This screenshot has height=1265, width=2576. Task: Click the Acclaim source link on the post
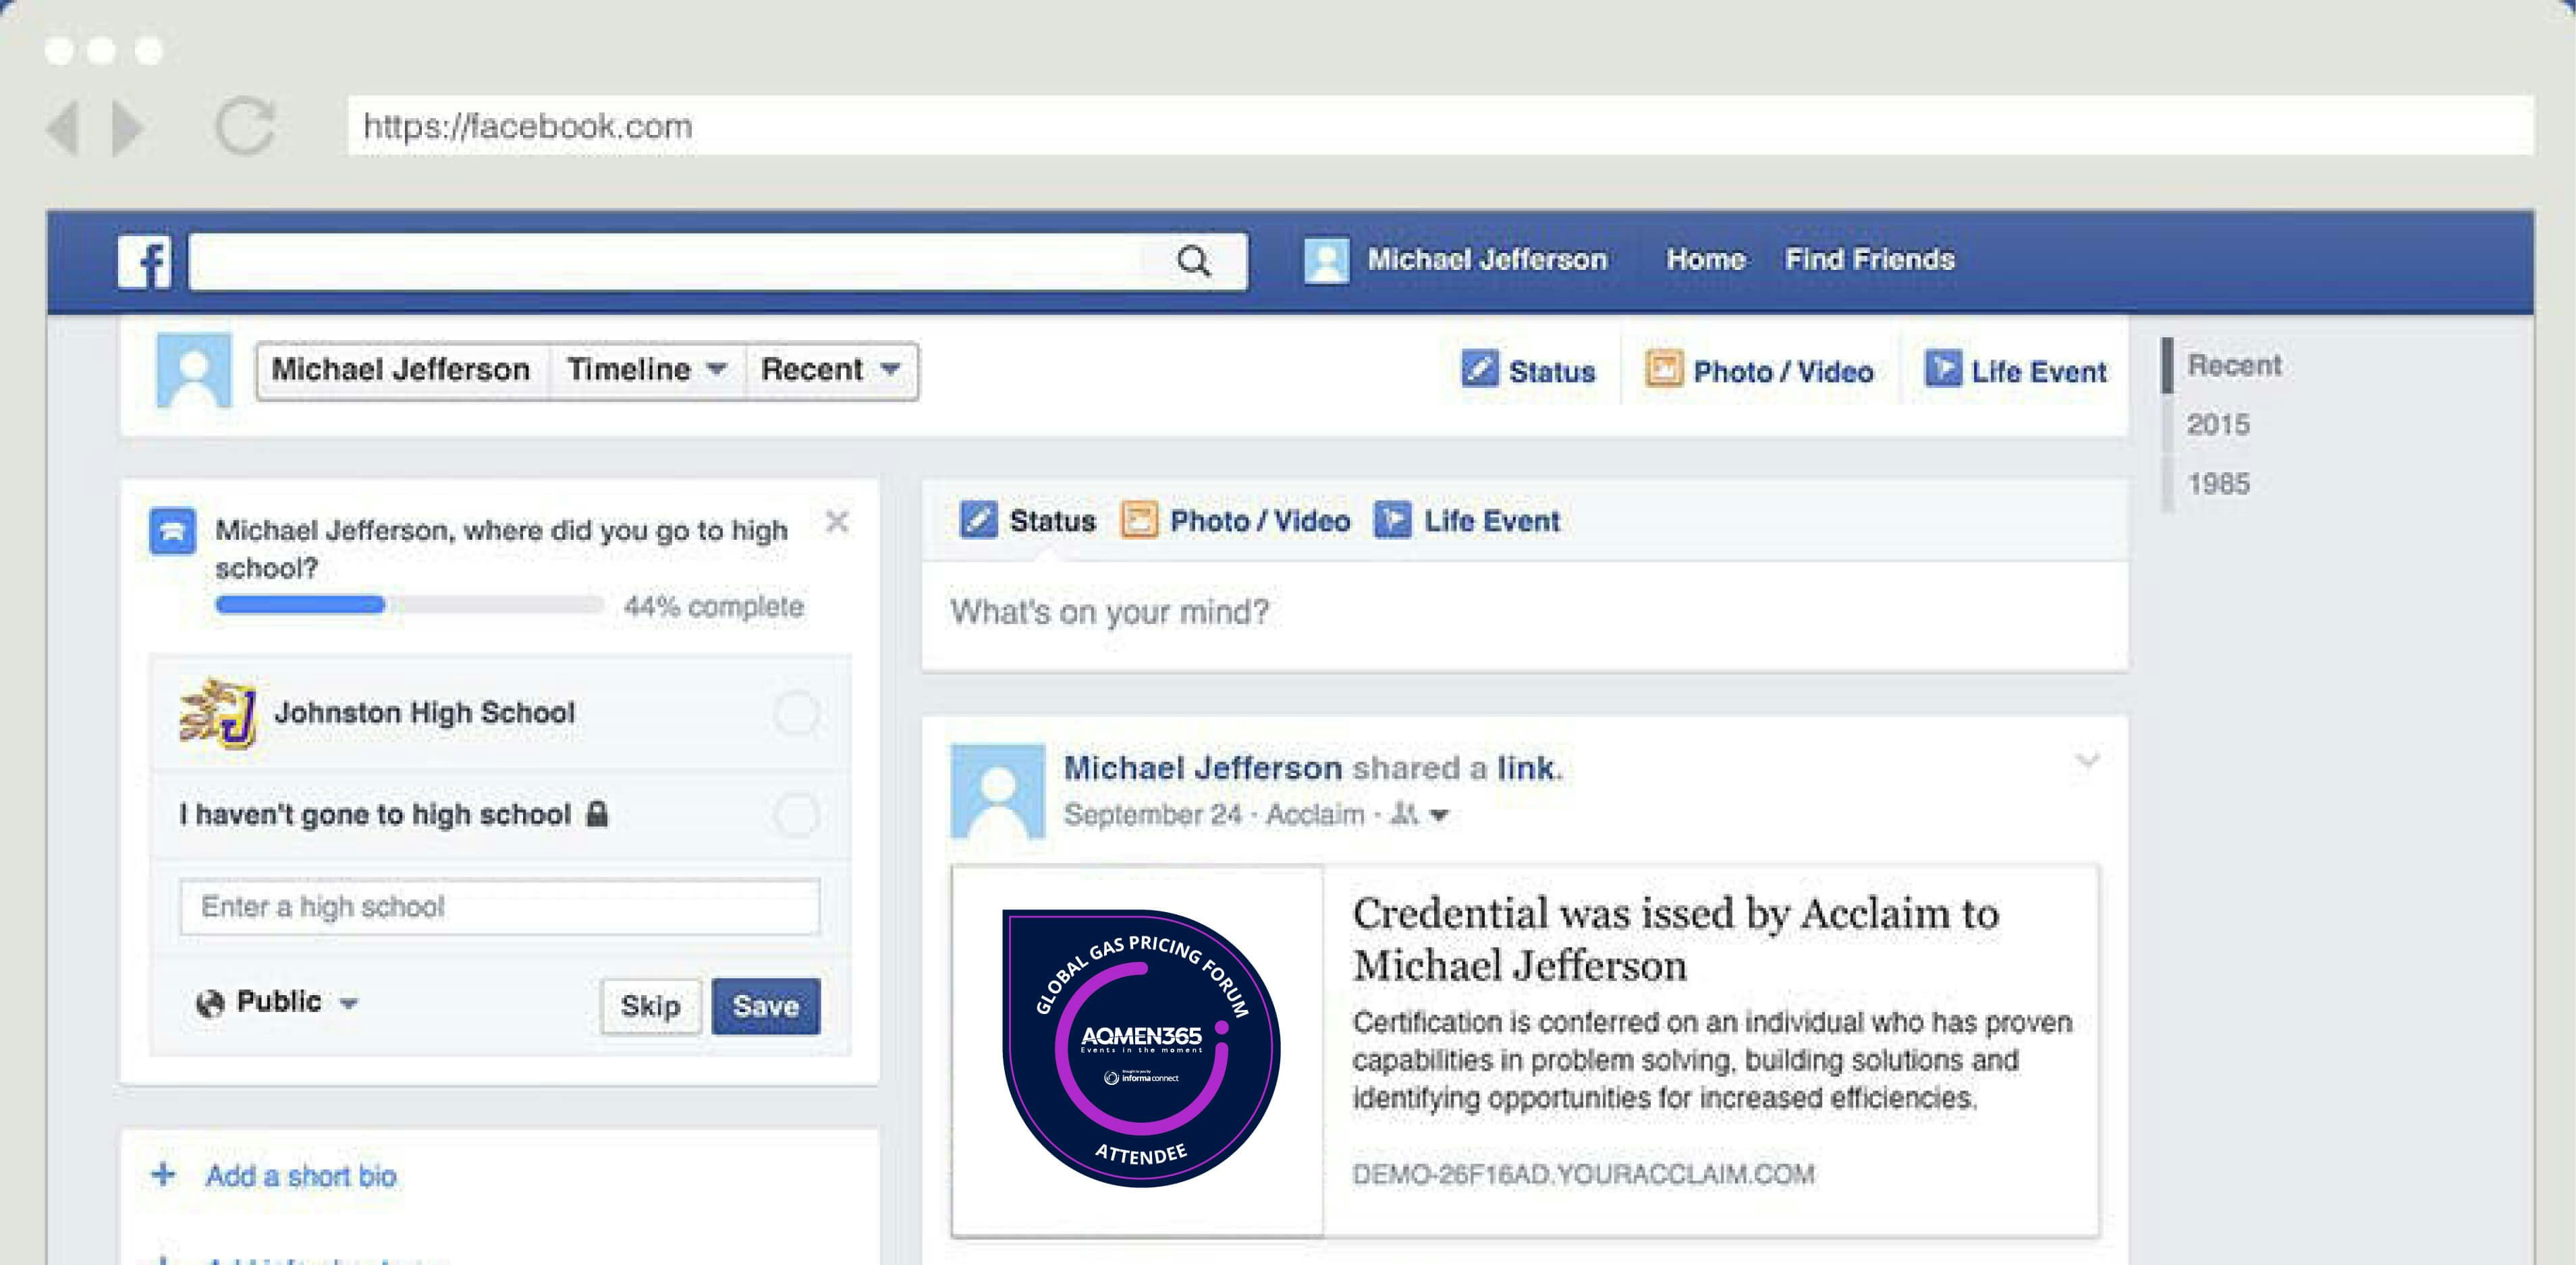[x=1315, y=814]
